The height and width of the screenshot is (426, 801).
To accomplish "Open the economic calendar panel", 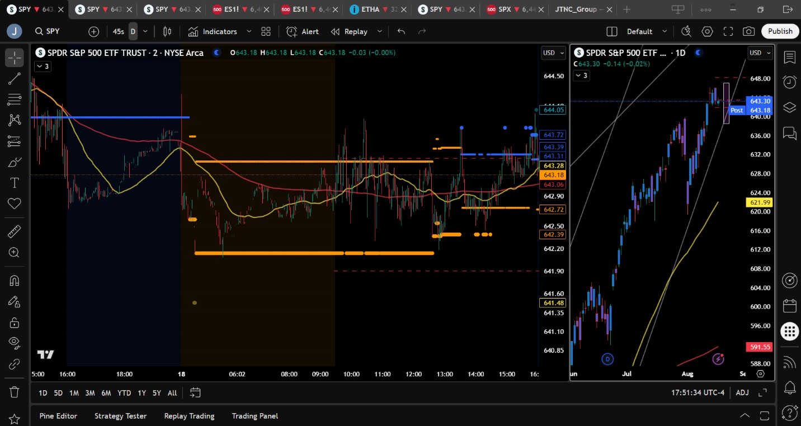I will tap(789, 306).
